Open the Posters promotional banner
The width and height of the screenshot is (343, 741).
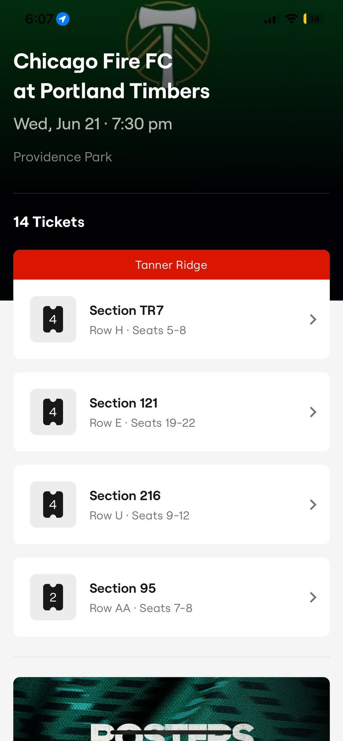(171, 709)
